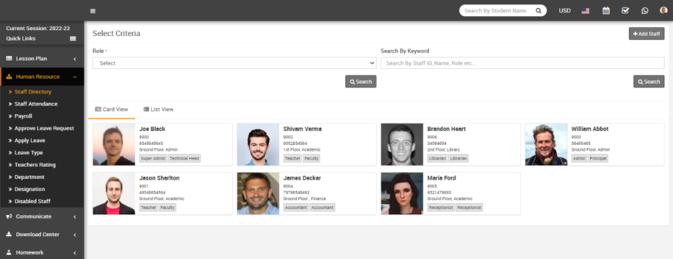The width and height of the screenshot is (673, 259).
Task: Click the Search By Keyword field
Action: (522, 63)
